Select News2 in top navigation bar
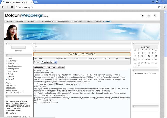 coord(108,21)
